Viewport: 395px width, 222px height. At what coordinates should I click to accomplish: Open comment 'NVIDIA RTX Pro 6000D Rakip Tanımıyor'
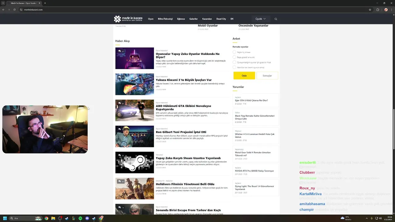(254, 171)
